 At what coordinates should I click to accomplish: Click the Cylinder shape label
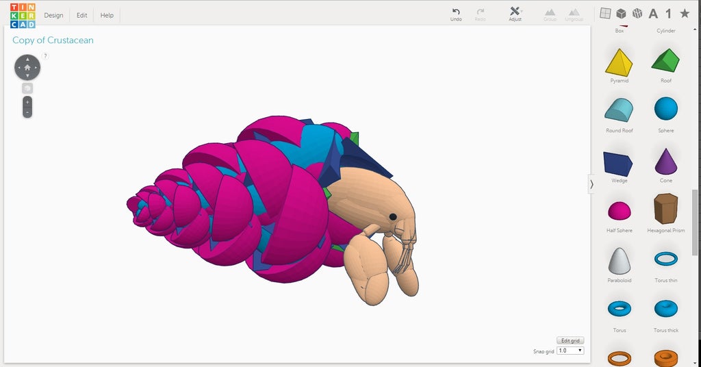pyautogui.click(x=665, y=31)
